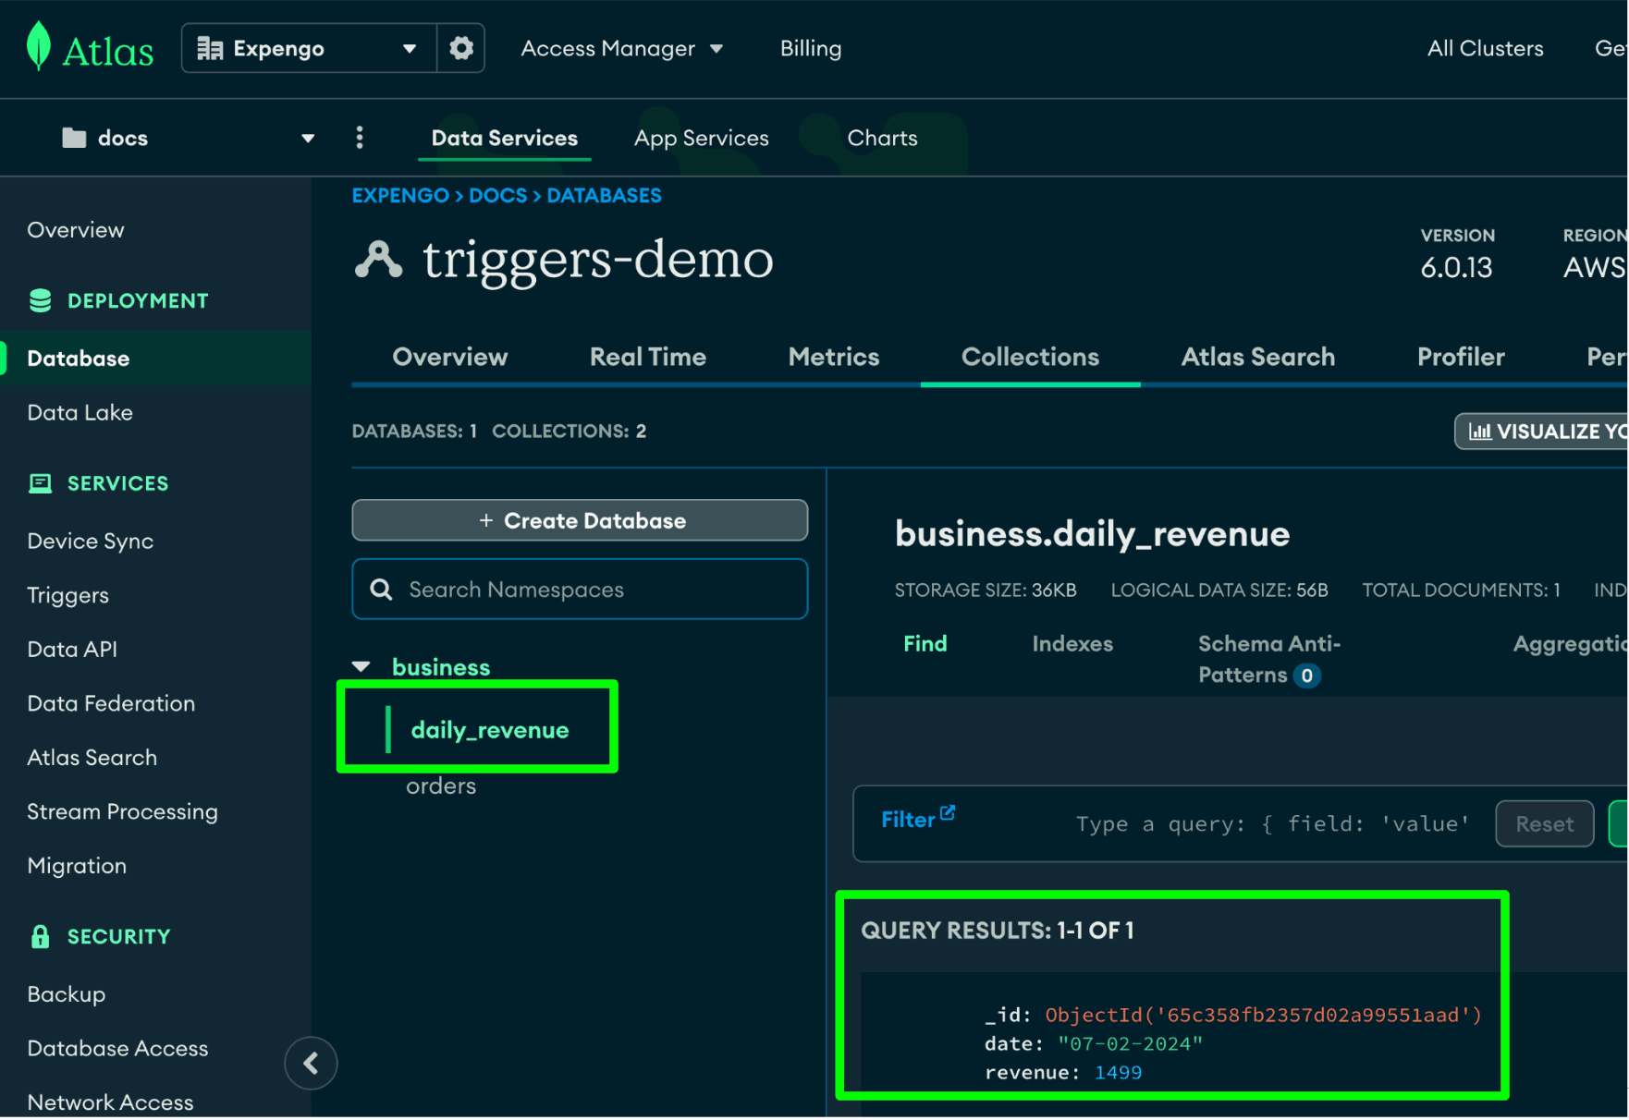Go to All Clusters
This screenshot has height=1120, width=1629.
[x=1485, y=48]
